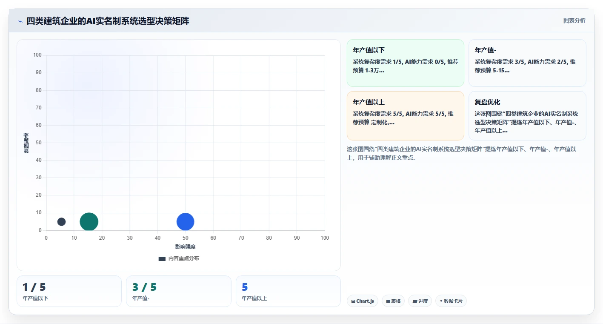Click the 数据卡片 tag chip
Image resolution: width=603 pixels, height=324 pixels.
[451, 301]
